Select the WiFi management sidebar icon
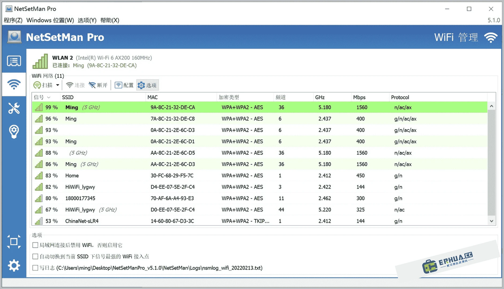This screenshot has width=504, height=289. click(14, 84)
